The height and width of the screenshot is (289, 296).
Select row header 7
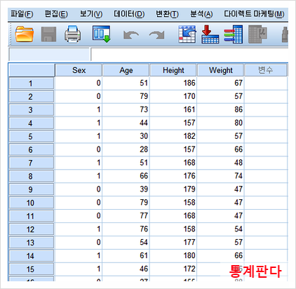pyautogui.click(x=32, y=163)
